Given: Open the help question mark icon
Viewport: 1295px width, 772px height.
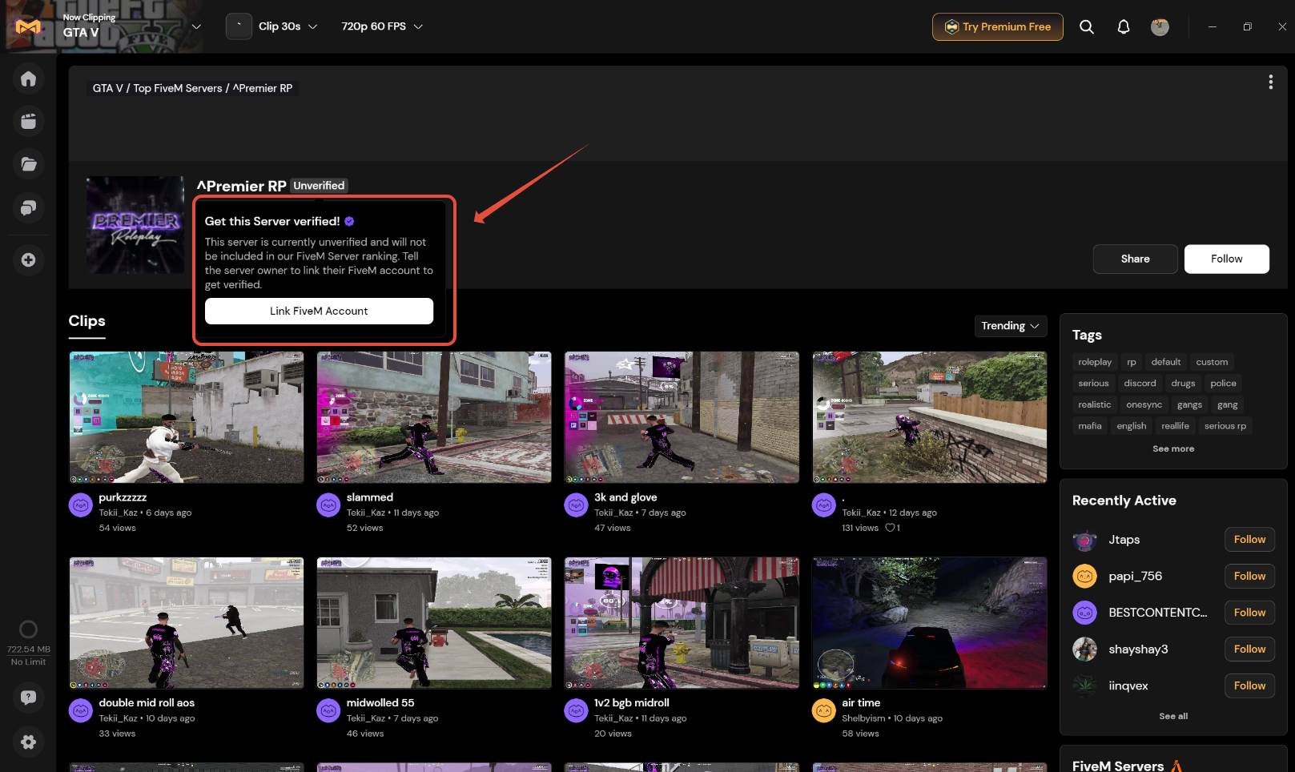Looking at the screenshot, I should tap(28, 698).
